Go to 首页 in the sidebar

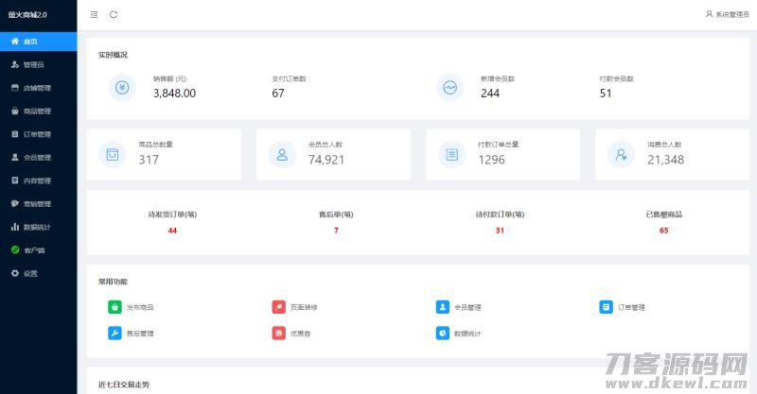(x=39, y=42)
